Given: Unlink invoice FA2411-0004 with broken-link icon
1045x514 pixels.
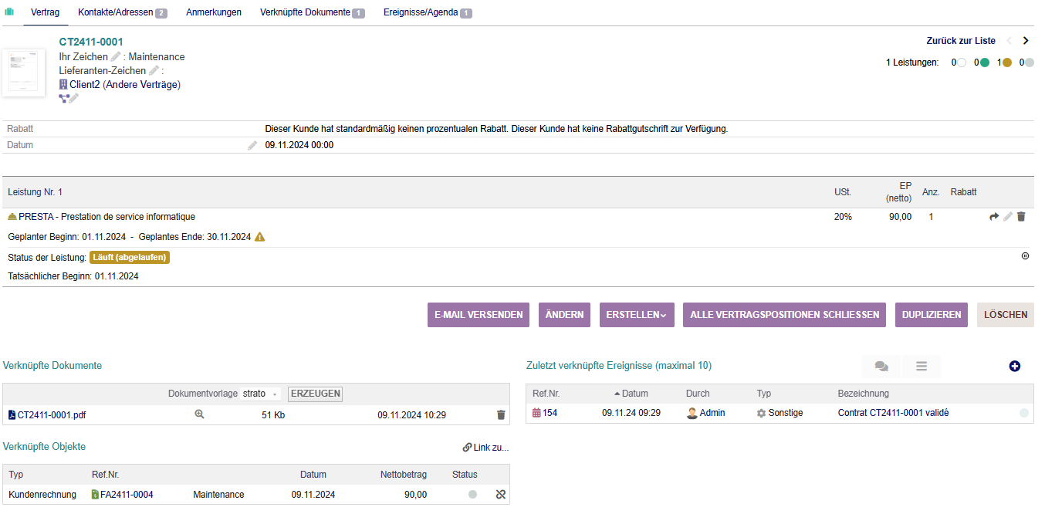Looking at the screenshot, I should [x=501, y=495].
